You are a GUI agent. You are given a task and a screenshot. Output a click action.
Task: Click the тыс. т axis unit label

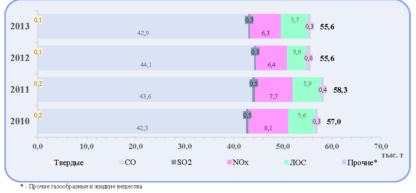[x=393, y=155]
